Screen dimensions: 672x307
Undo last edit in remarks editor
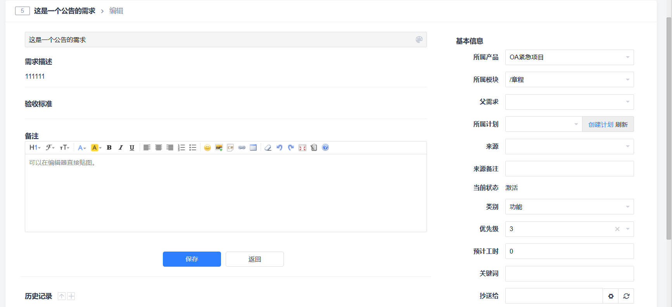(279, 148)
